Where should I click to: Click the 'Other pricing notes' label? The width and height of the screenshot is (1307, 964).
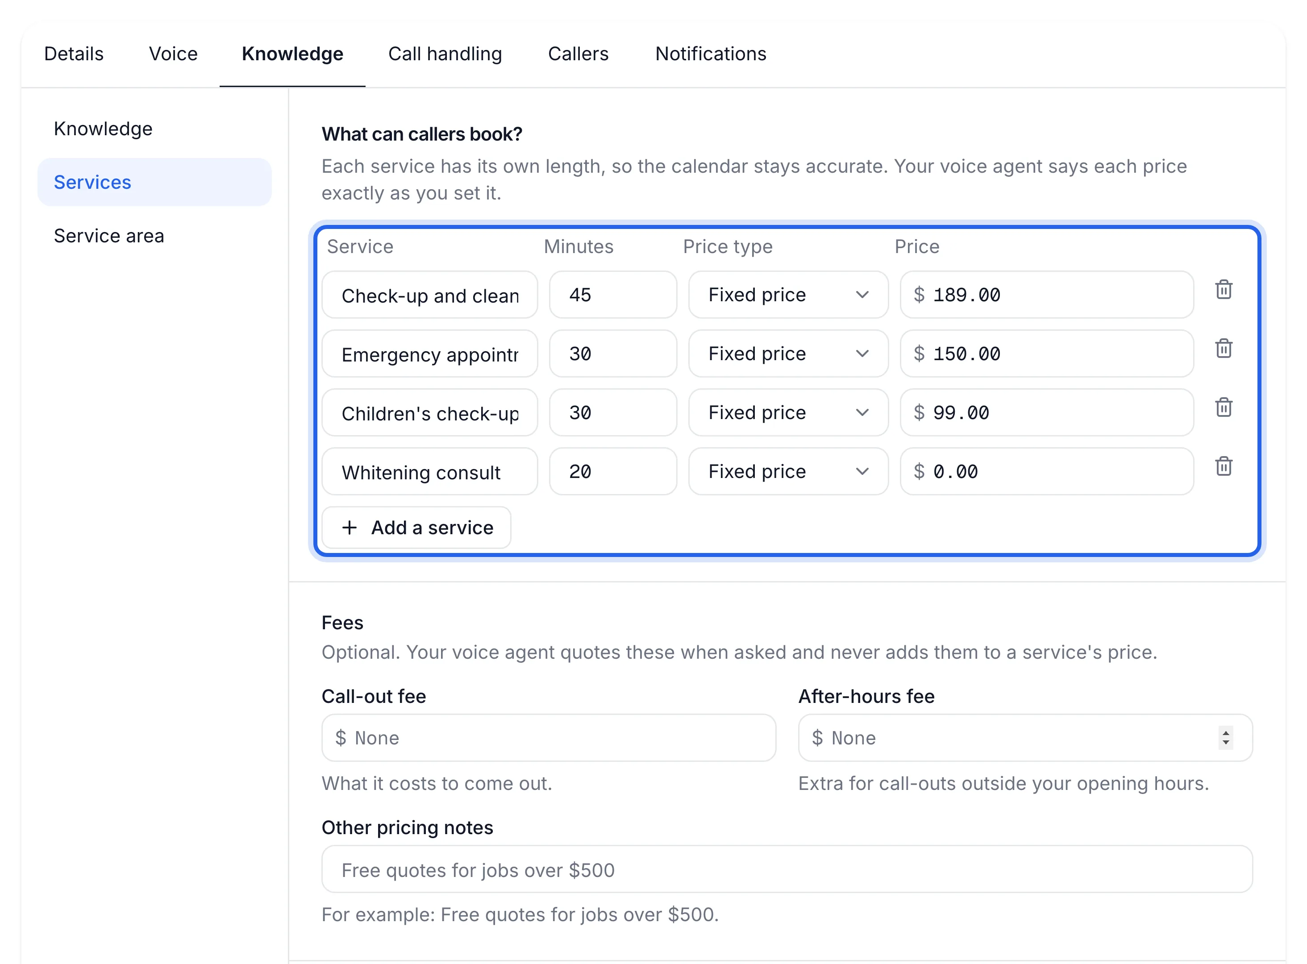click(407, 827)
